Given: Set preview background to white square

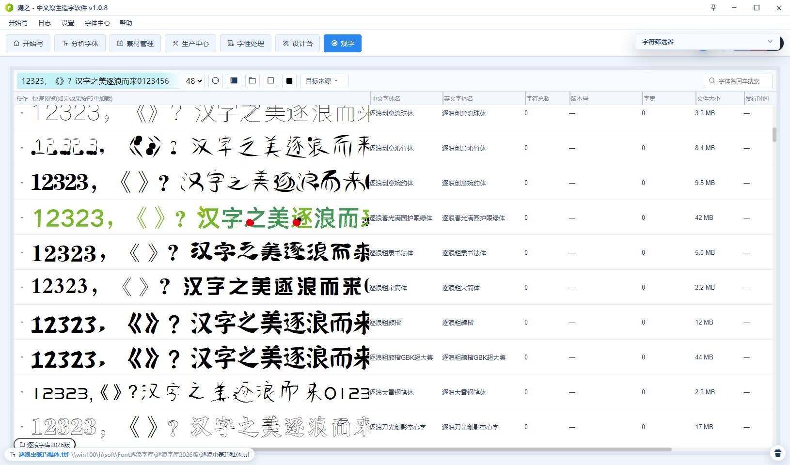Looking at the screenshot, I should coord(271,81).
